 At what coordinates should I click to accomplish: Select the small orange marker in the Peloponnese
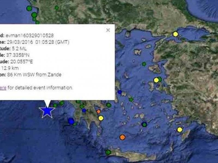99,111
